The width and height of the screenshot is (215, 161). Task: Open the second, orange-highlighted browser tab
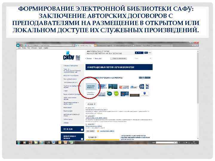point(104,45)
